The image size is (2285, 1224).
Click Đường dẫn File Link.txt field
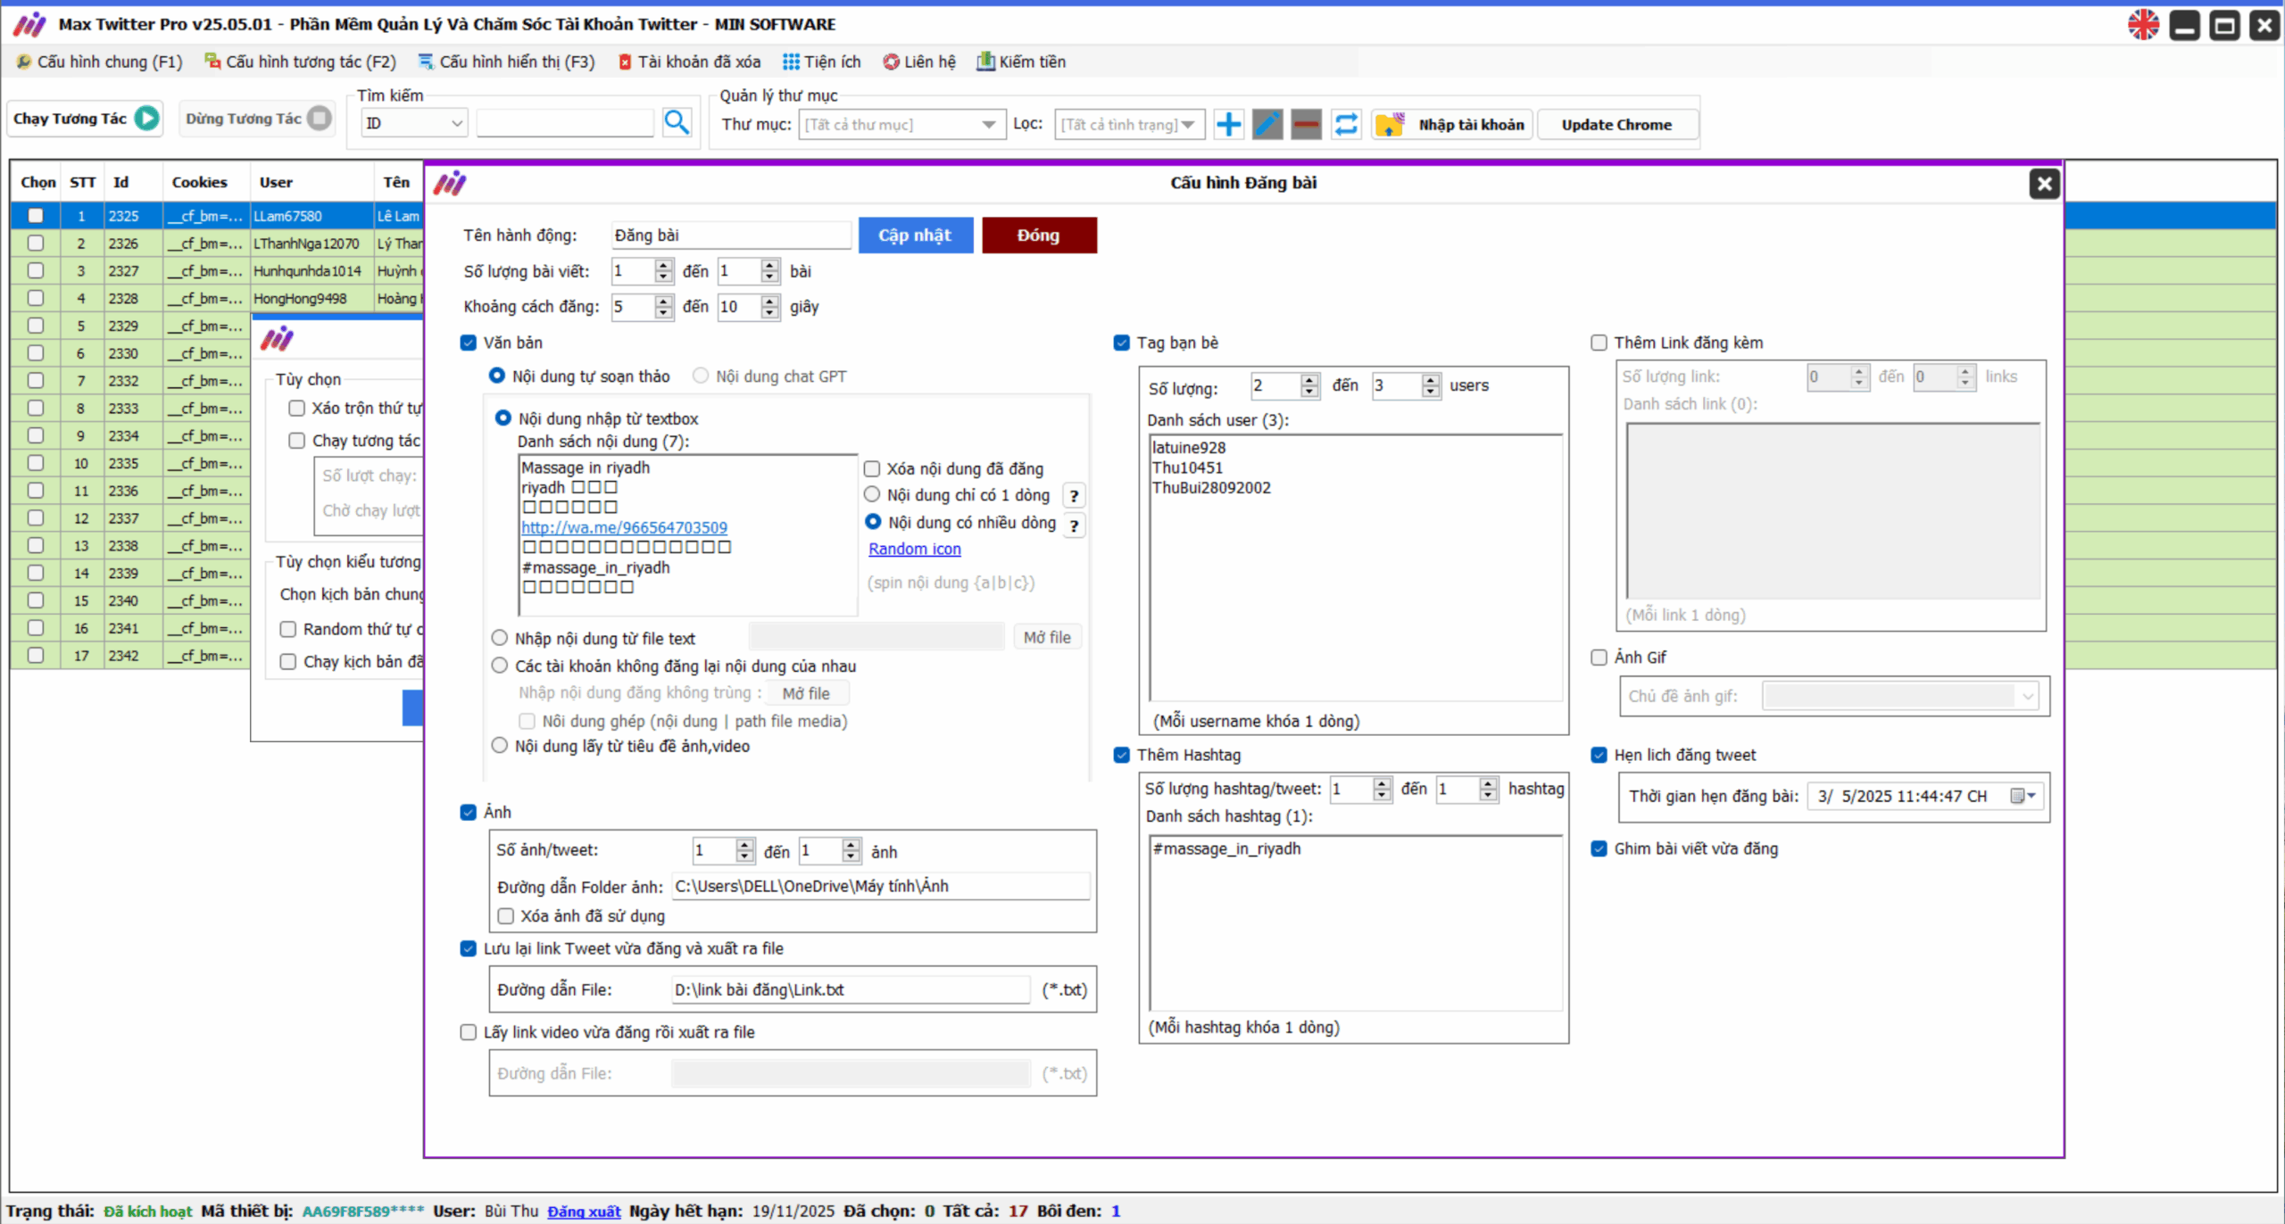pyautogui.click(x=851, y=989)
